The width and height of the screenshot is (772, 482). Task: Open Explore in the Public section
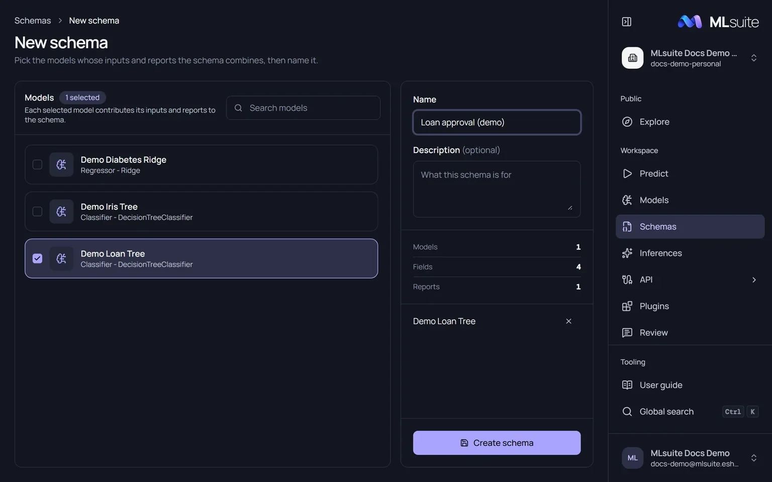click(690, 122)
